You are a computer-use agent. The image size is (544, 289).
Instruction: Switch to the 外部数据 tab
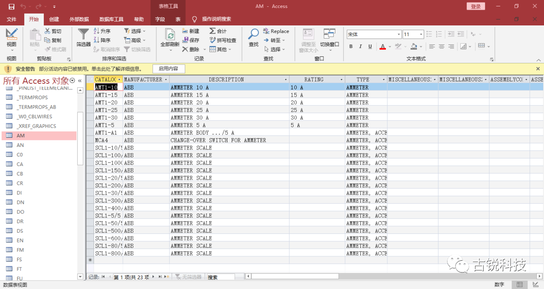(x=79, y=19)
